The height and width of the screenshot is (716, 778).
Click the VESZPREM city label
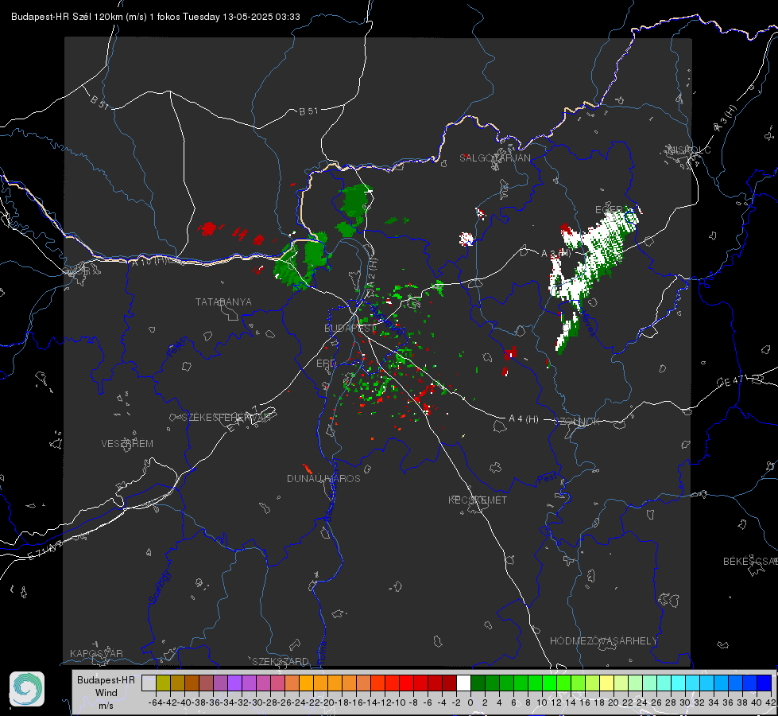(127, 444)
